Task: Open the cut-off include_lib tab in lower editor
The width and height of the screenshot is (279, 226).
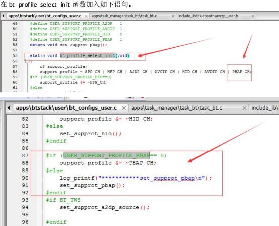Action: [265, 108]
